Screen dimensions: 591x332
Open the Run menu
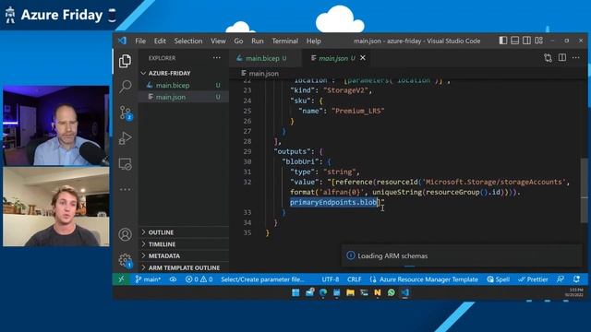(x=258, y=41)
